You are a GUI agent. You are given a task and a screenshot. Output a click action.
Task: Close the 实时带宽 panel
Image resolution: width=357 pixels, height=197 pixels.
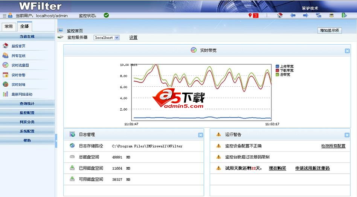click(347, 51)
